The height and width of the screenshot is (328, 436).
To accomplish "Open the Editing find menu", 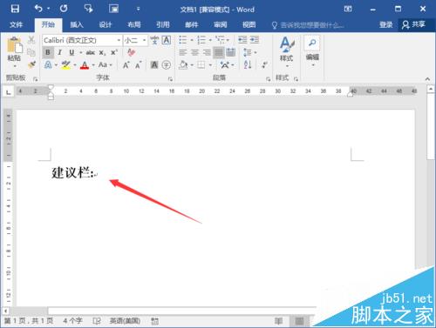I will pos(312,51).
